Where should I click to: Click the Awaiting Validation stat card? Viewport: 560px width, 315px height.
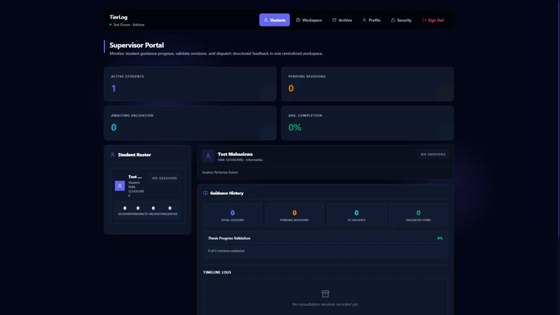click(190, 123)
